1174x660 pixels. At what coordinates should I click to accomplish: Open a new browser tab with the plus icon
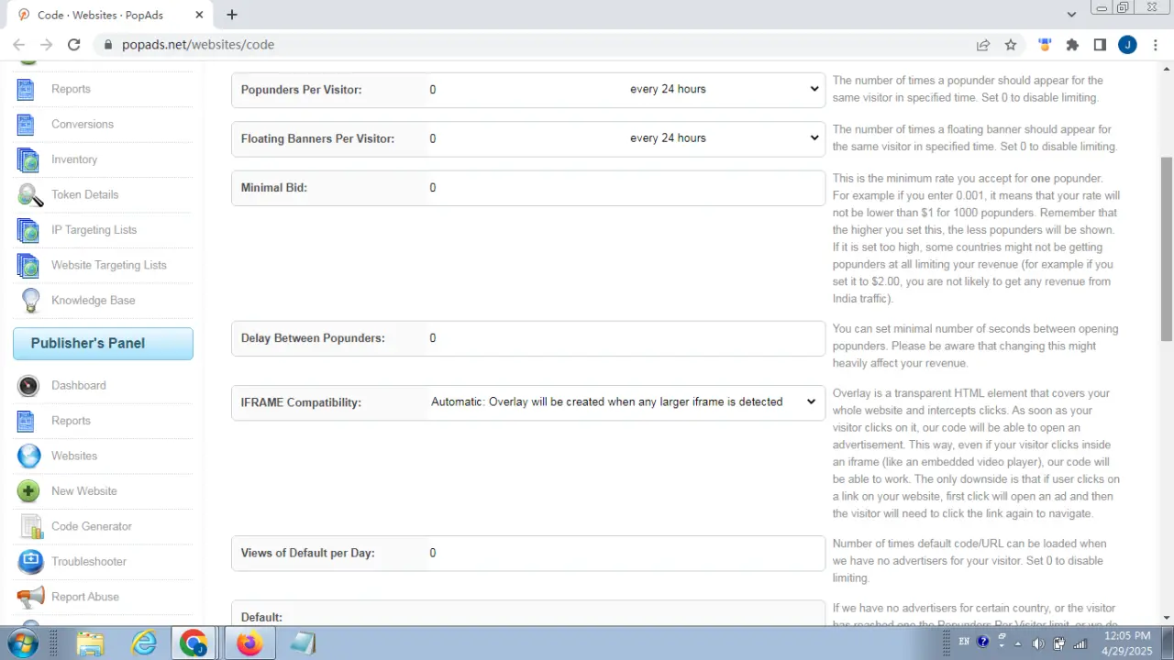point(232,15)
